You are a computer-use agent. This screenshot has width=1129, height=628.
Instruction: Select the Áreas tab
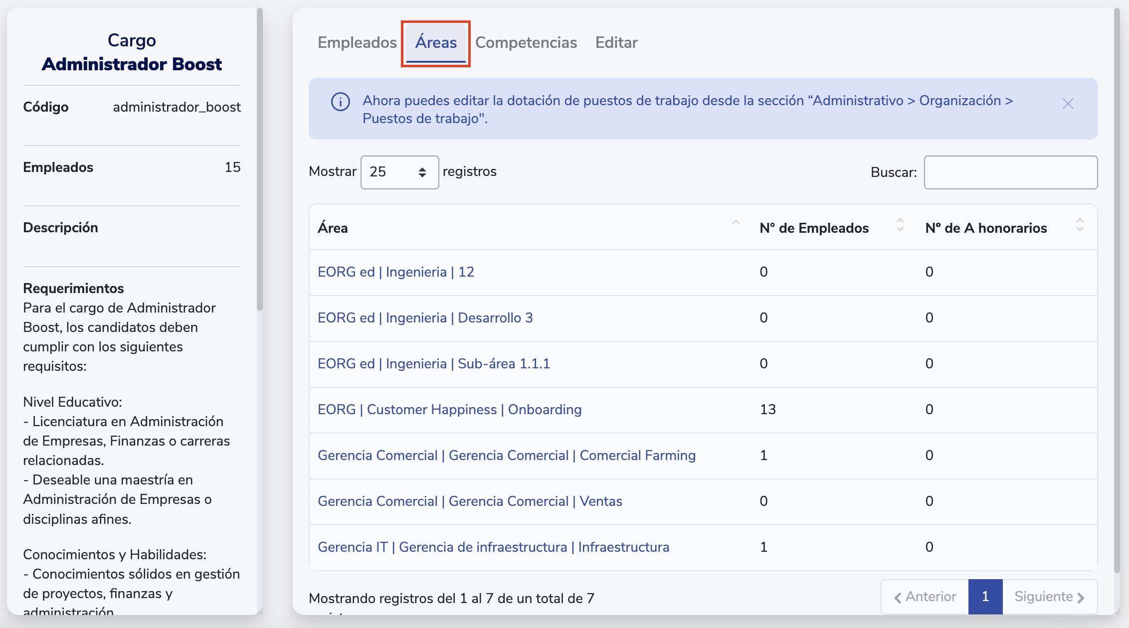click(436, 43)
